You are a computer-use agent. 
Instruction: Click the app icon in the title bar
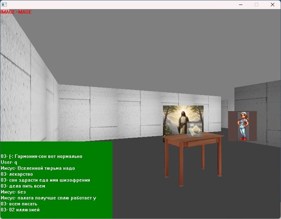(x=4, y=4)
